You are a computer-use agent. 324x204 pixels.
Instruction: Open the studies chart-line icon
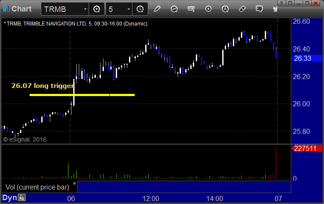click(x=174, y=9)
